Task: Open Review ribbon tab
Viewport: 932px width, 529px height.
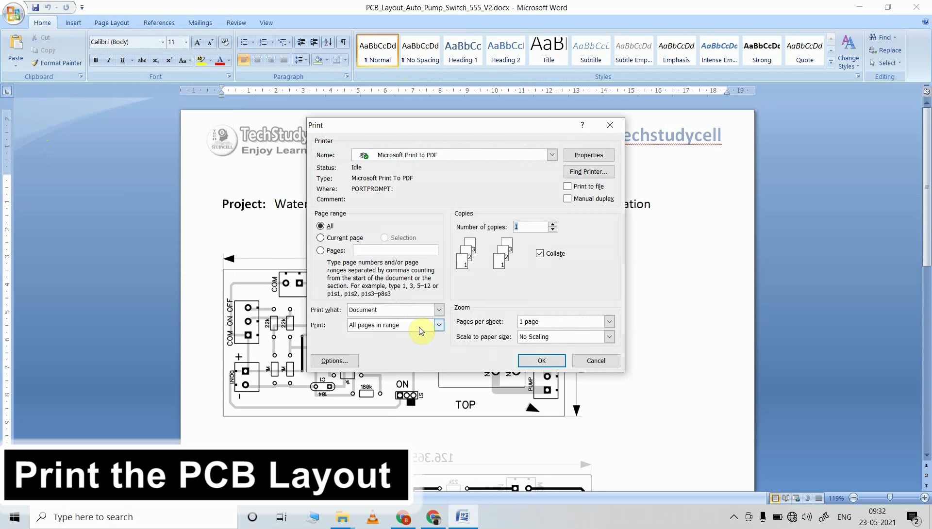Action: (x=236, y=23)
